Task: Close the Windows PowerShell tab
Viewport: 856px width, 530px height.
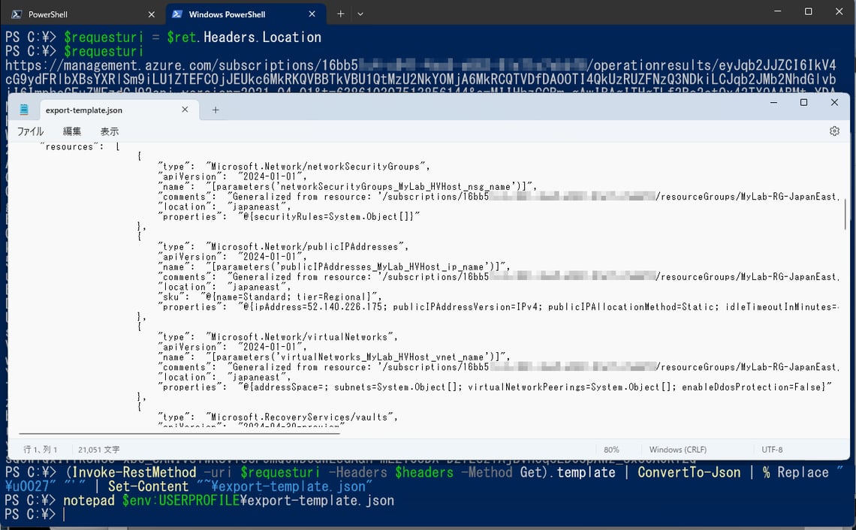Action: (x=312, y=14)
